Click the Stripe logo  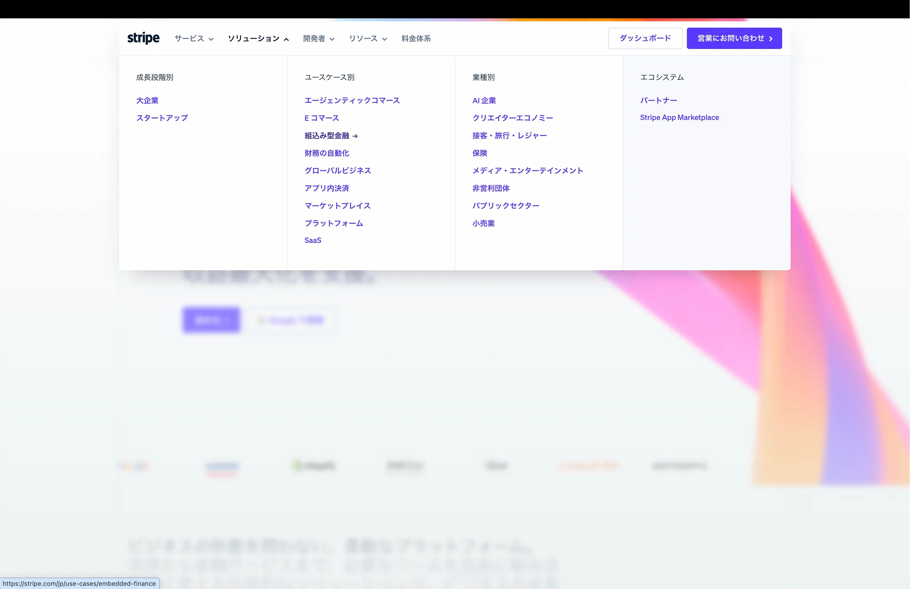[143, 38]
